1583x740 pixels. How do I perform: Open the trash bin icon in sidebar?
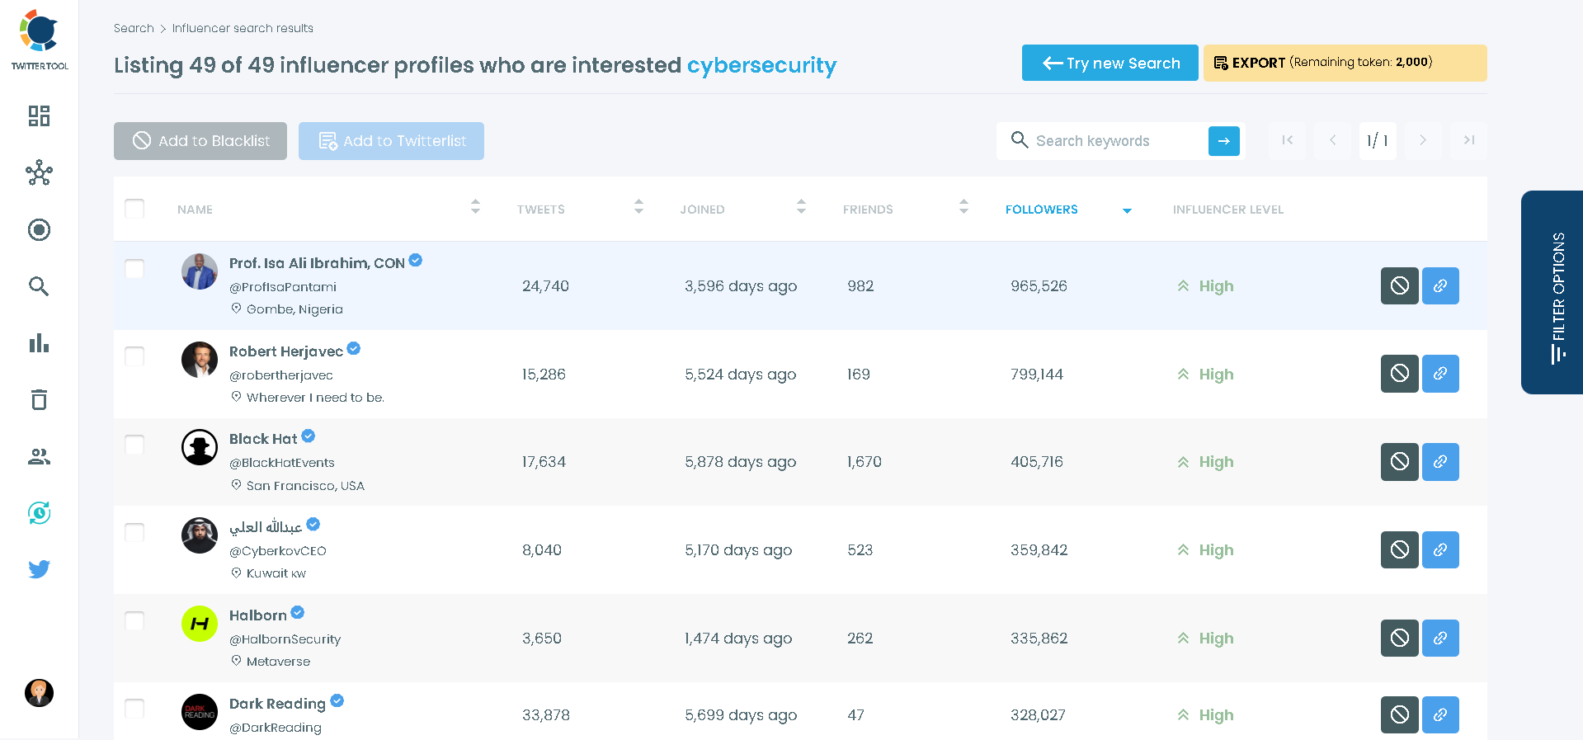pyautogui.click(x=39, y=399)
